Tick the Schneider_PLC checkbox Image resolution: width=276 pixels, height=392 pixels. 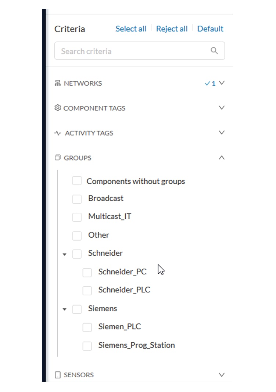(87, 291)
